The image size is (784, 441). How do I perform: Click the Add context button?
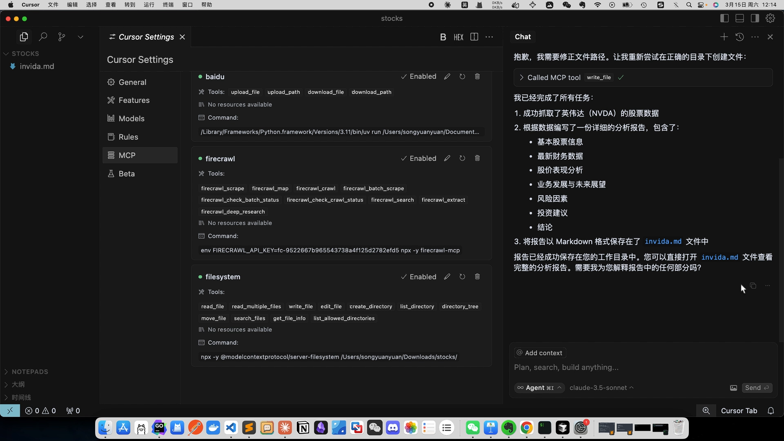539,353
